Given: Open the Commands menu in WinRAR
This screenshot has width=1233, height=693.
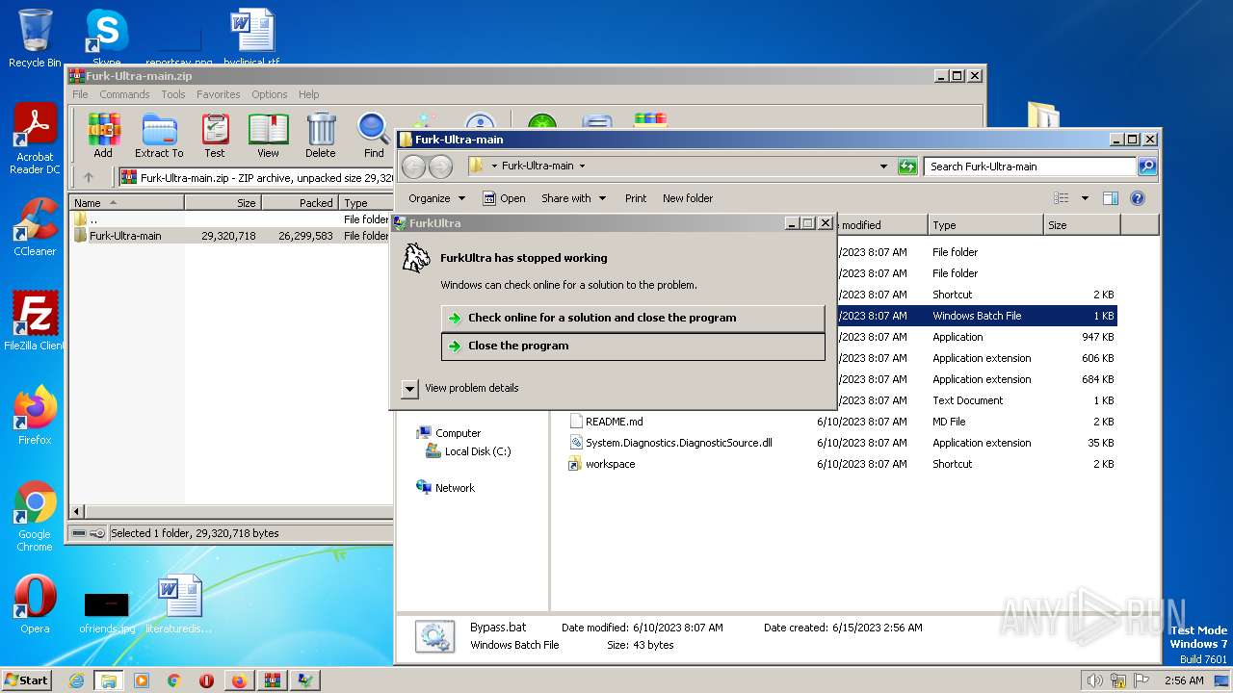Looking at the screenshot, I should [x=124, y=94].
